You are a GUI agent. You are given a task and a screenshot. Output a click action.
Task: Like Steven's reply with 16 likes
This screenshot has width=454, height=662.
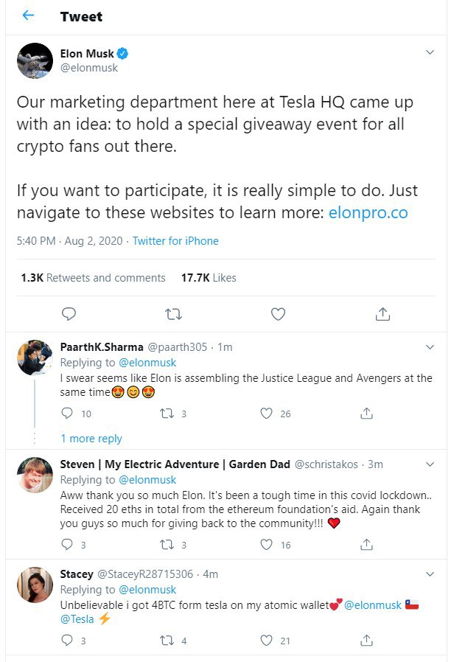266,545
